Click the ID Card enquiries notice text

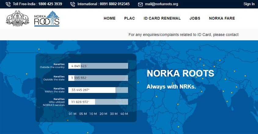[x=184, y=35]
